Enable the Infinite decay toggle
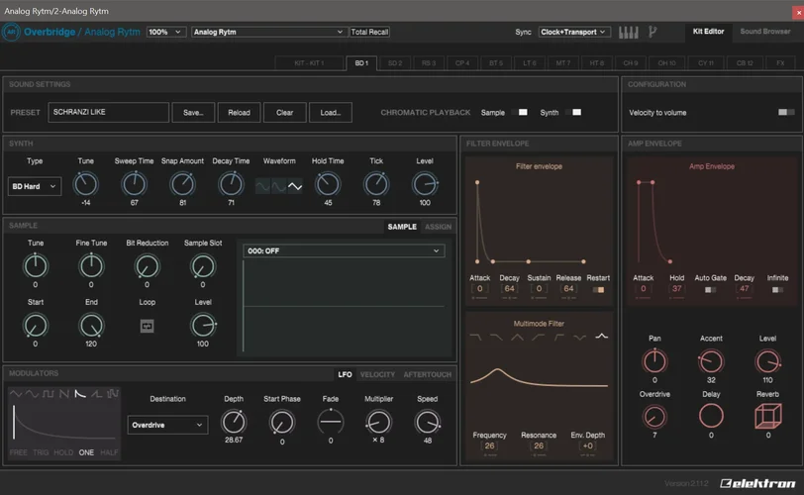Image resolution: width=804 pixels, height=495 pixels. pyautogui.click(x=776, y=290)
